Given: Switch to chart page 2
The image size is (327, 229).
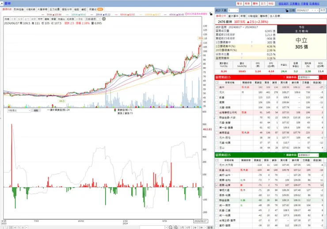Looking at the screenshot, I should [7, 228].
